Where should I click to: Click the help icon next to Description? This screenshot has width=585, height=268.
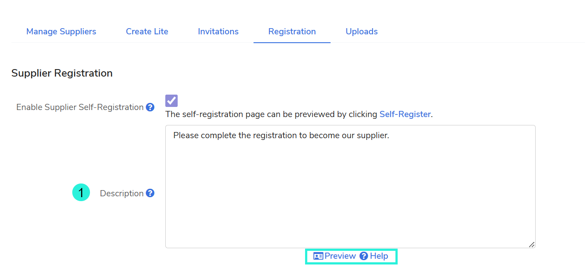pos(150,193)
